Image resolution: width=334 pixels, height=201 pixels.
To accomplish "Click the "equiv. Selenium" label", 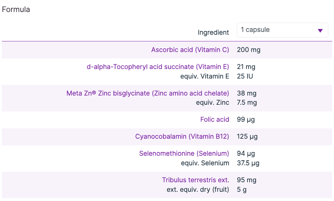I will pyautogui.click(x=205, y=163).
